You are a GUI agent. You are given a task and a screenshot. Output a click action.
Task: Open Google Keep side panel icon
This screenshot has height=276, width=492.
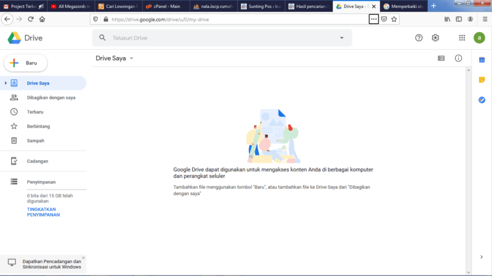[x=482, y=80]
